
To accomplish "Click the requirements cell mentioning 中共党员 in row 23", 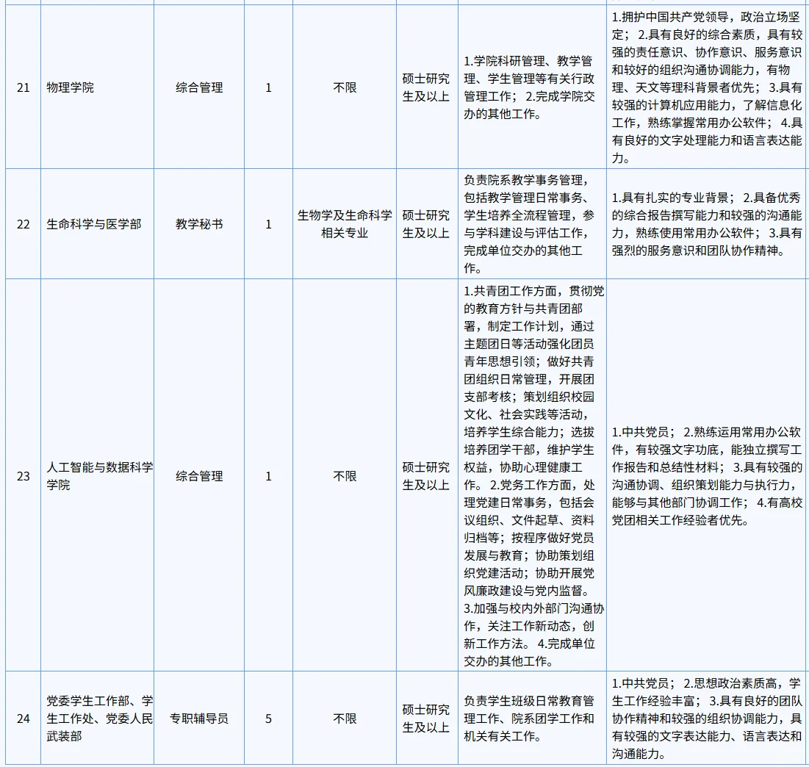I will [708, 475].
